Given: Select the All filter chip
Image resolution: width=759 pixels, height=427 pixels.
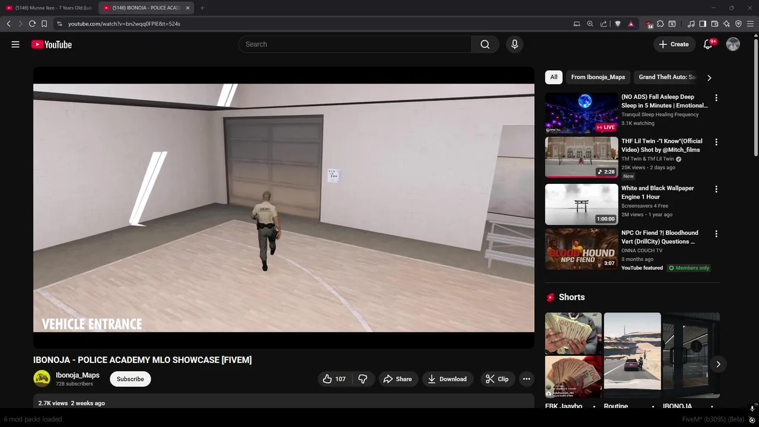Looking at the screenshot, I should pos(554,77).
